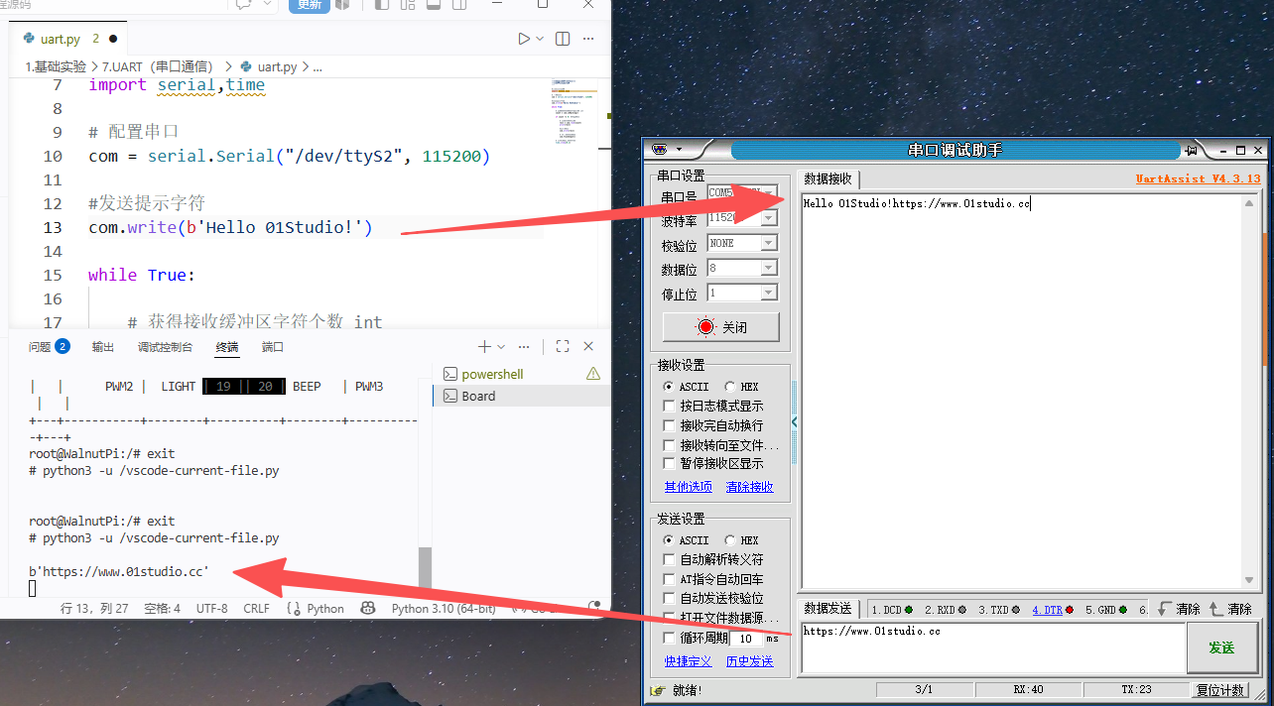Click the terminal scrollbar thumb

(x=425, y=567)
